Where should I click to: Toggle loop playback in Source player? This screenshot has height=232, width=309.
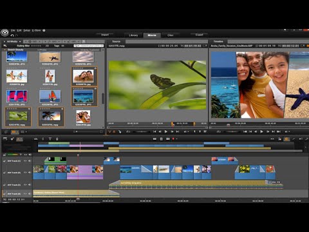pos(128,131)
